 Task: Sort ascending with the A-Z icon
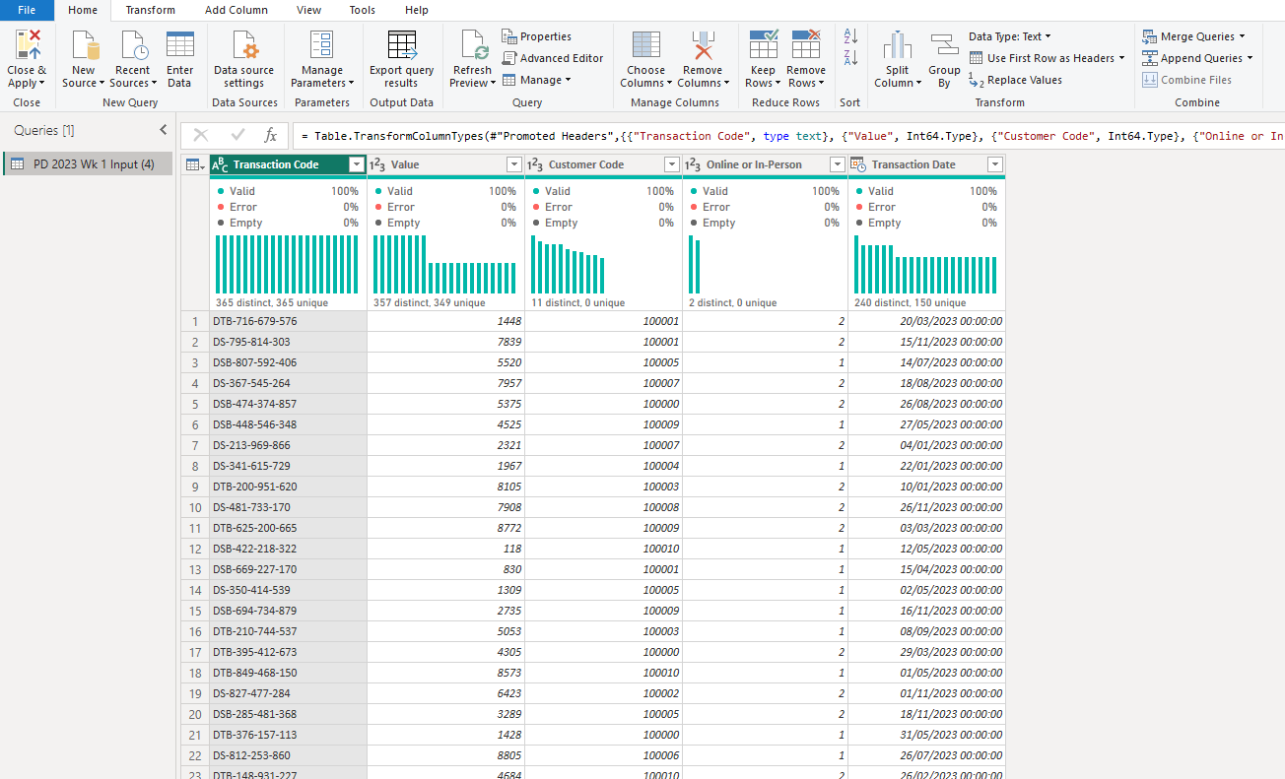coord(851,36)
